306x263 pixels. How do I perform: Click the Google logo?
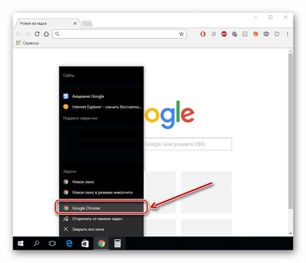(x=169, y=115)
